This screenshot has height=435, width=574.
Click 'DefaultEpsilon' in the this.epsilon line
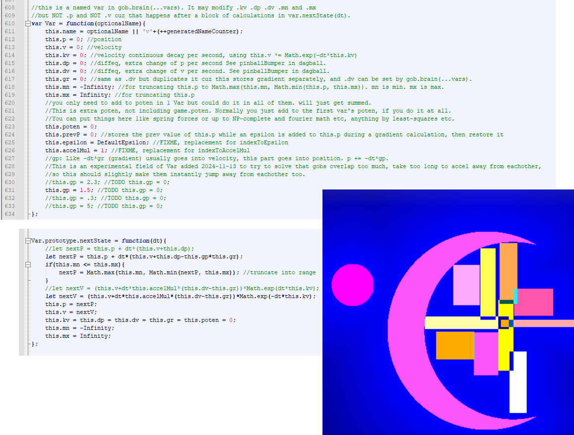click(x=121, y=143)
